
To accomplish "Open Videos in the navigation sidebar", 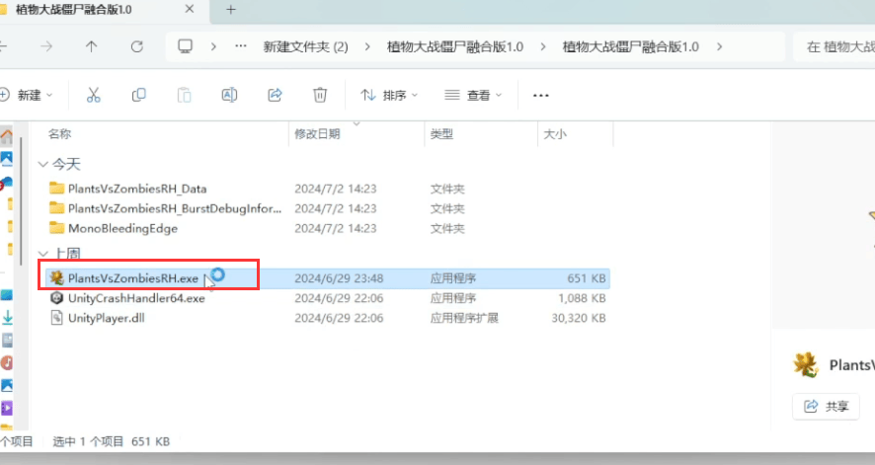I will coord(7,408).
